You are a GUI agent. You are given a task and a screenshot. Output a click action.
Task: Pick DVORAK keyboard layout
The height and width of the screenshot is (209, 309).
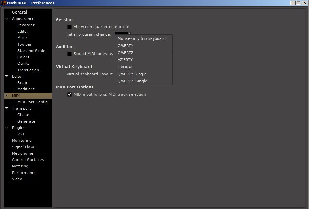pos(144,67)
